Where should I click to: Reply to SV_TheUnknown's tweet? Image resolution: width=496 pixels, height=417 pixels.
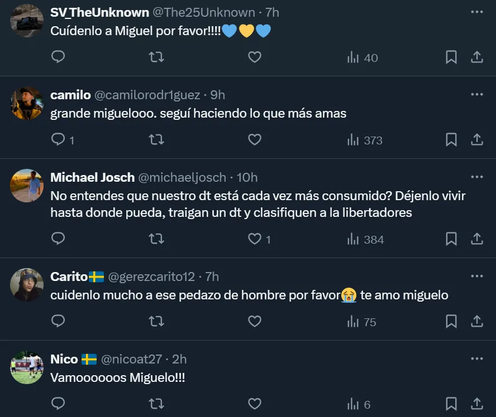click(x=58, y=57)
